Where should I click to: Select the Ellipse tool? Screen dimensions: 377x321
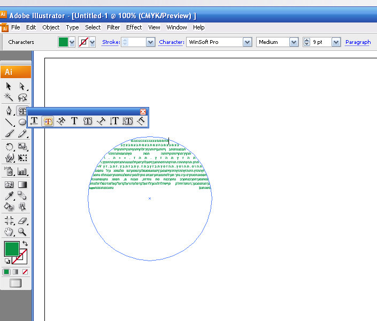point(22,122)
